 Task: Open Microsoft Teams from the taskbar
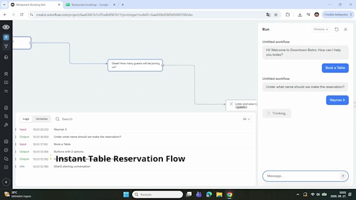pos(198,194)
